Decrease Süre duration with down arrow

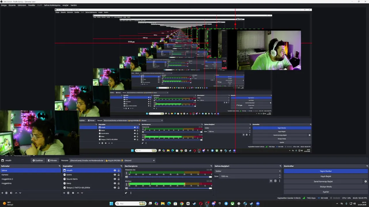click(x=279, y=177)
